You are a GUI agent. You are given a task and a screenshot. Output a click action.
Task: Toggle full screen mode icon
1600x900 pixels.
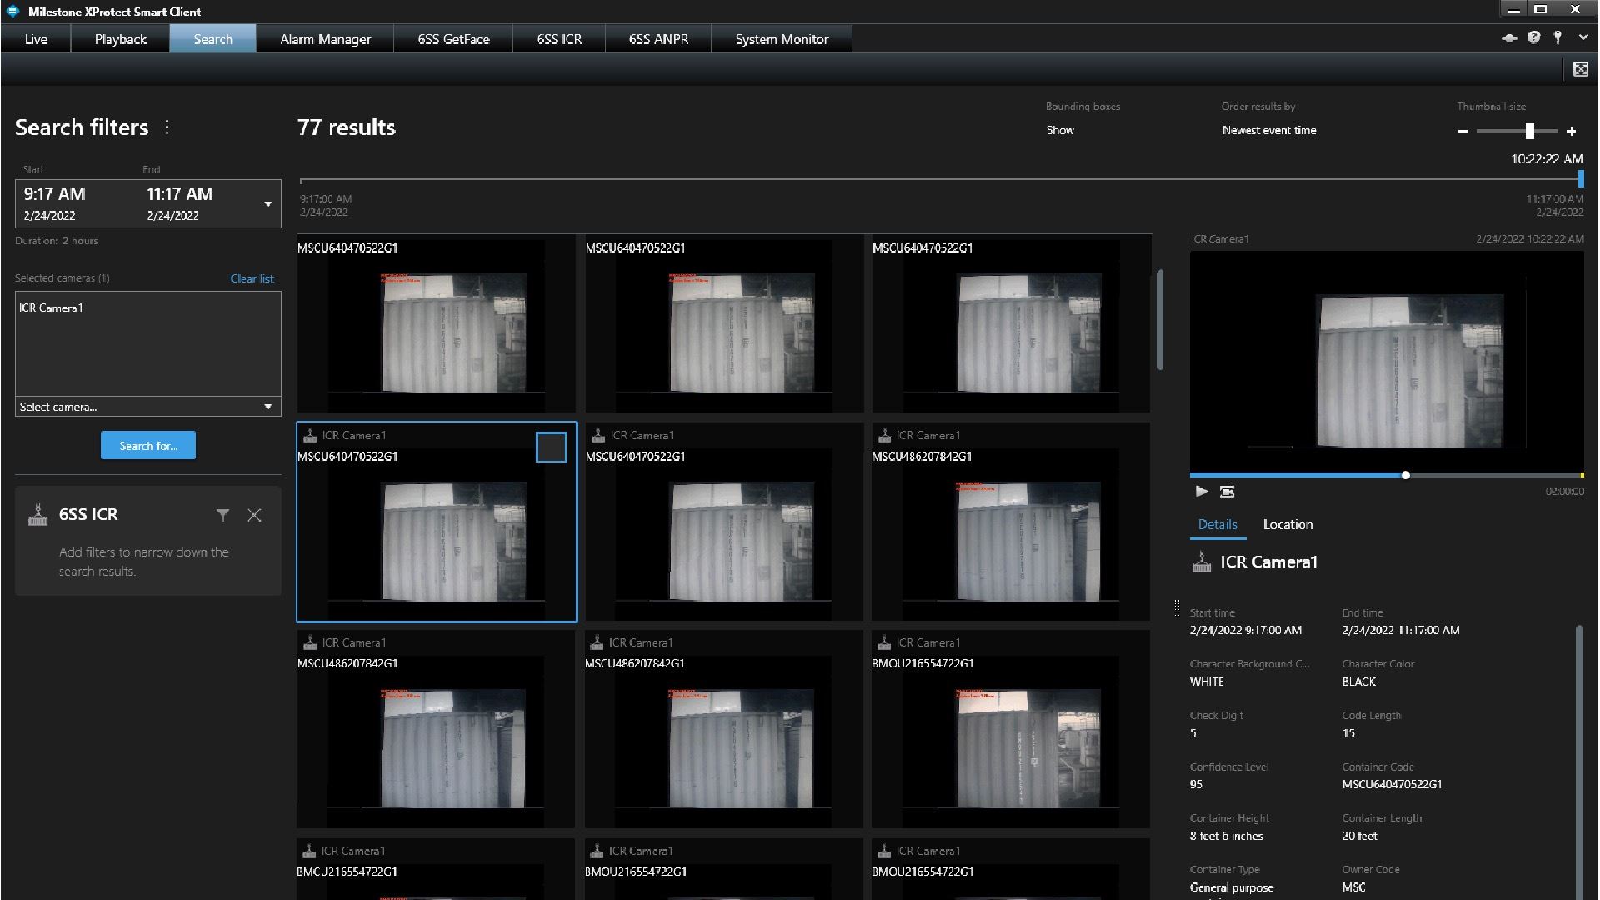click(x=1580, y=69)
